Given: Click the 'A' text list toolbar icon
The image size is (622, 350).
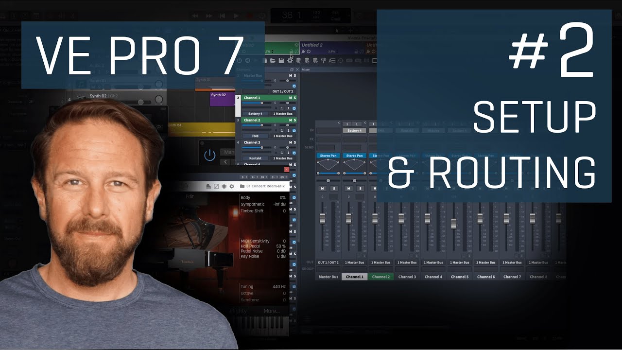Looking at the screenshot, I should click(x=332, y=60).
